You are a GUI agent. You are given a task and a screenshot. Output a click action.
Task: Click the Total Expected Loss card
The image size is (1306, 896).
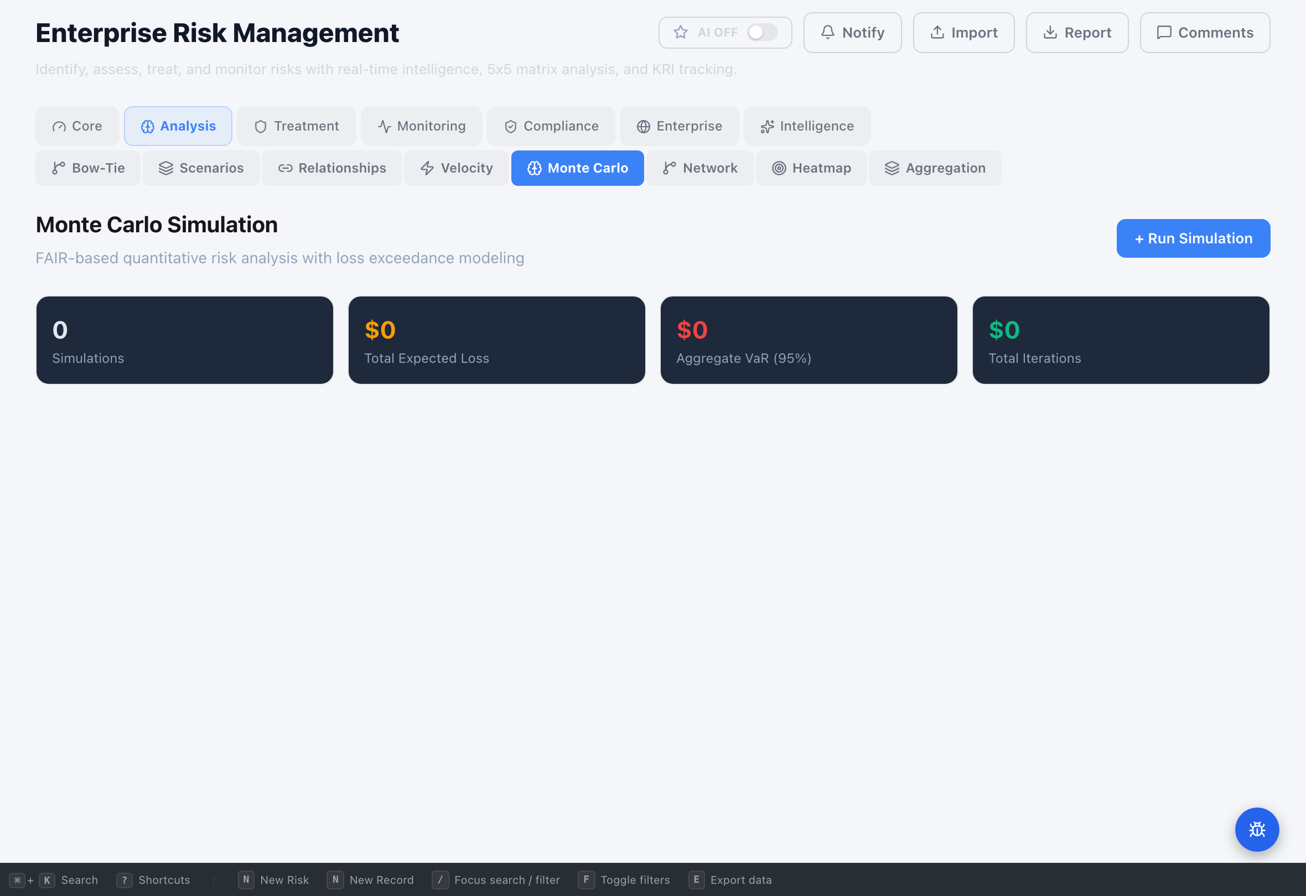click(x=497, y=340)
